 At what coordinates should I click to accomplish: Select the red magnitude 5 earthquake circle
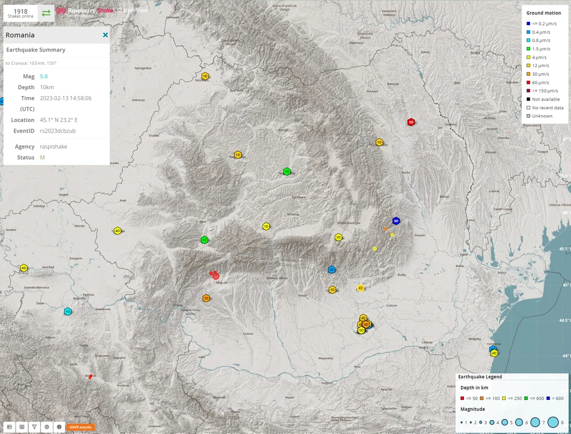tap(215, 276)
